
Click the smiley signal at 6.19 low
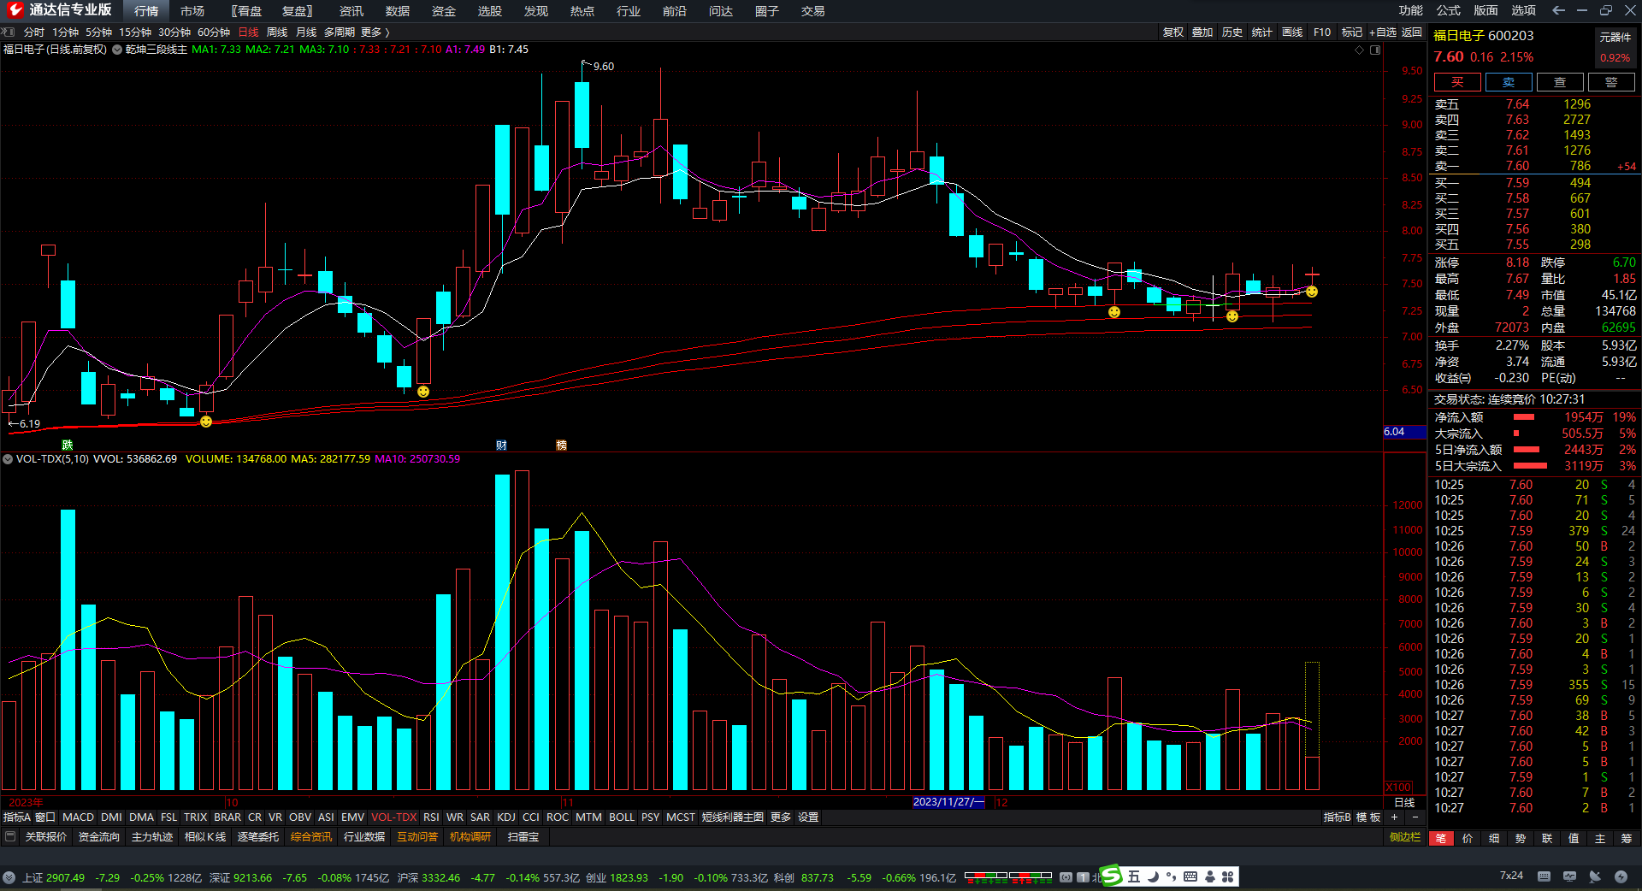pos(206,422)
